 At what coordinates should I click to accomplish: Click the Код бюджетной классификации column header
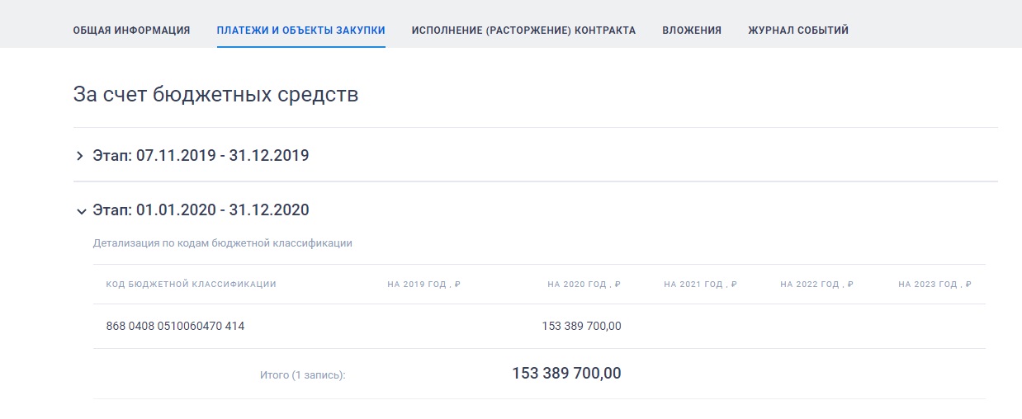tap(191, 285)
